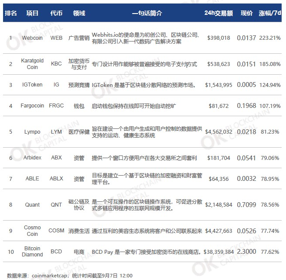The width and height of the screenshot is (286, 280).
Task: Click the 项目 column header
Action: (32, 13)
